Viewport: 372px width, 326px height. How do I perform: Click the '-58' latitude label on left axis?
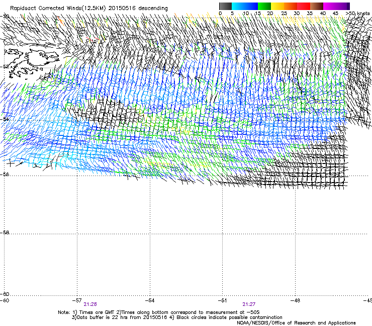pos(5,233)
